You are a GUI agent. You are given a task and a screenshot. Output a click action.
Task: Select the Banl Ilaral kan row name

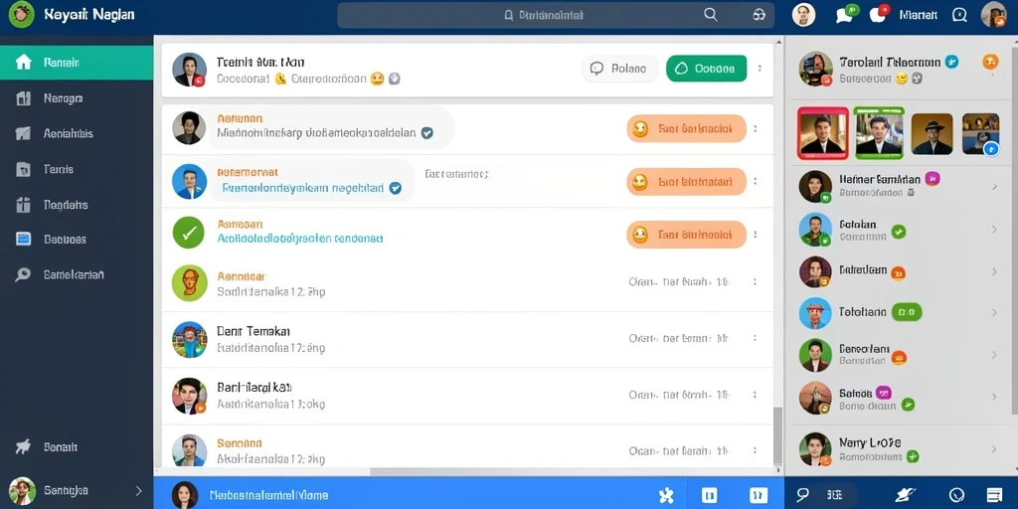point(254,387)
